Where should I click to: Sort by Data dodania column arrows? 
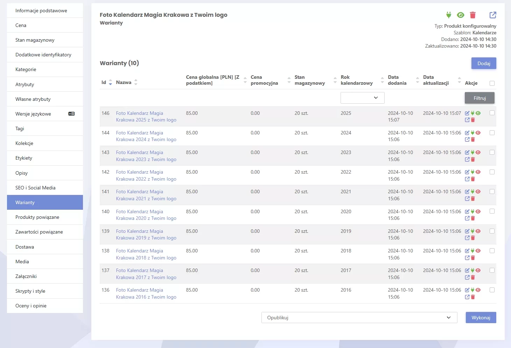click(x=417, y=80)
